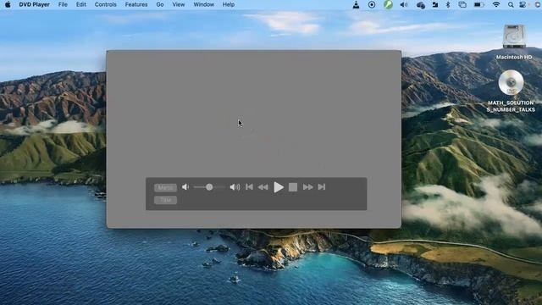Open the DVD Player application menu

coord(34,4)
